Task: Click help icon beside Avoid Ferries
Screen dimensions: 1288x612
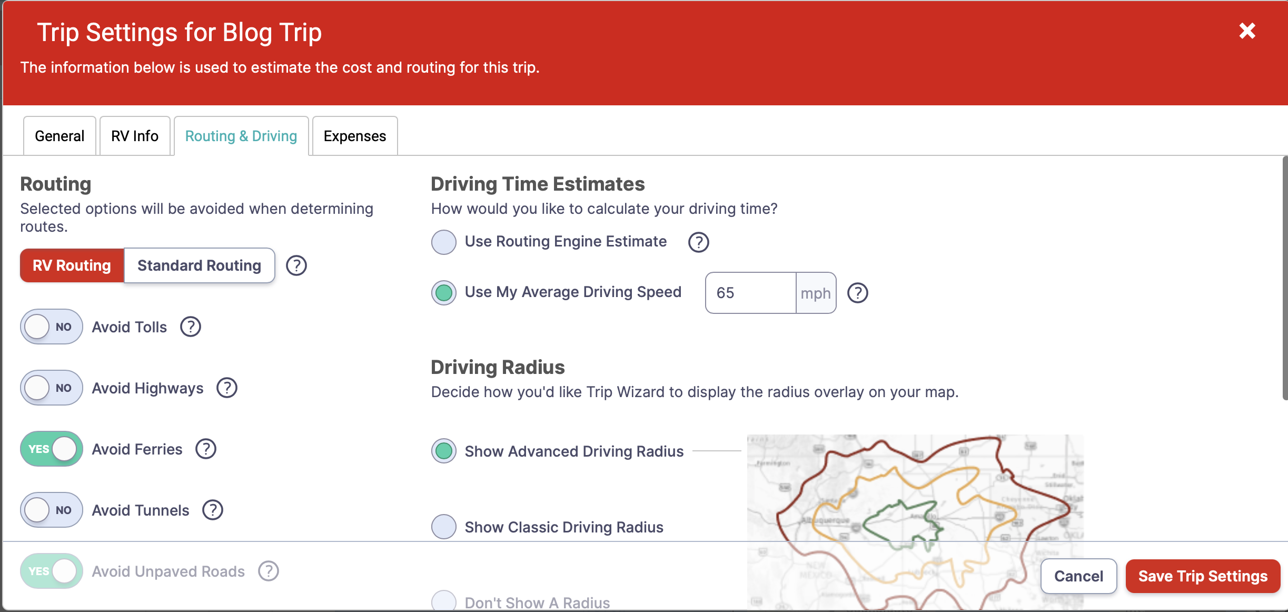Action: point(206,449)
